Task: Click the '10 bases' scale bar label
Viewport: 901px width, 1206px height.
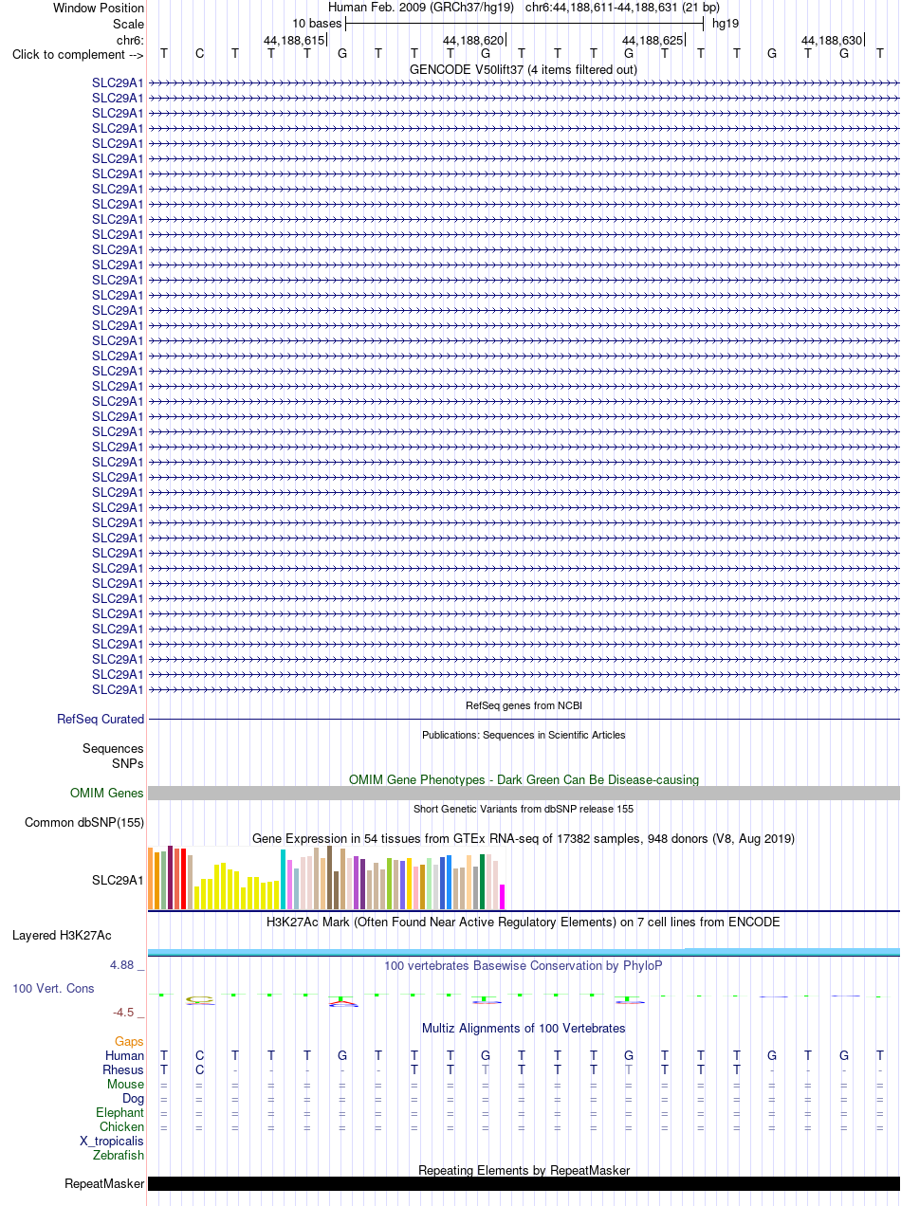Action: (x=317, y=23)
